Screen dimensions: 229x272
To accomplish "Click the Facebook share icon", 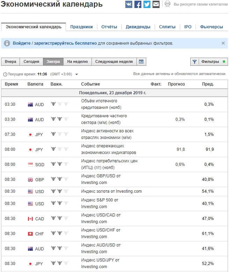I will point(138,5).
